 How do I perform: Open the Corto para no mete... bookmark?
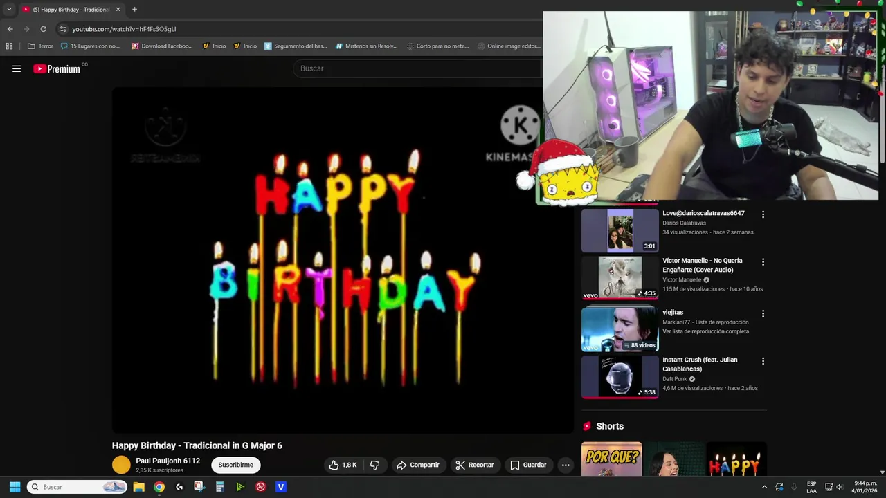click(437, 46)
